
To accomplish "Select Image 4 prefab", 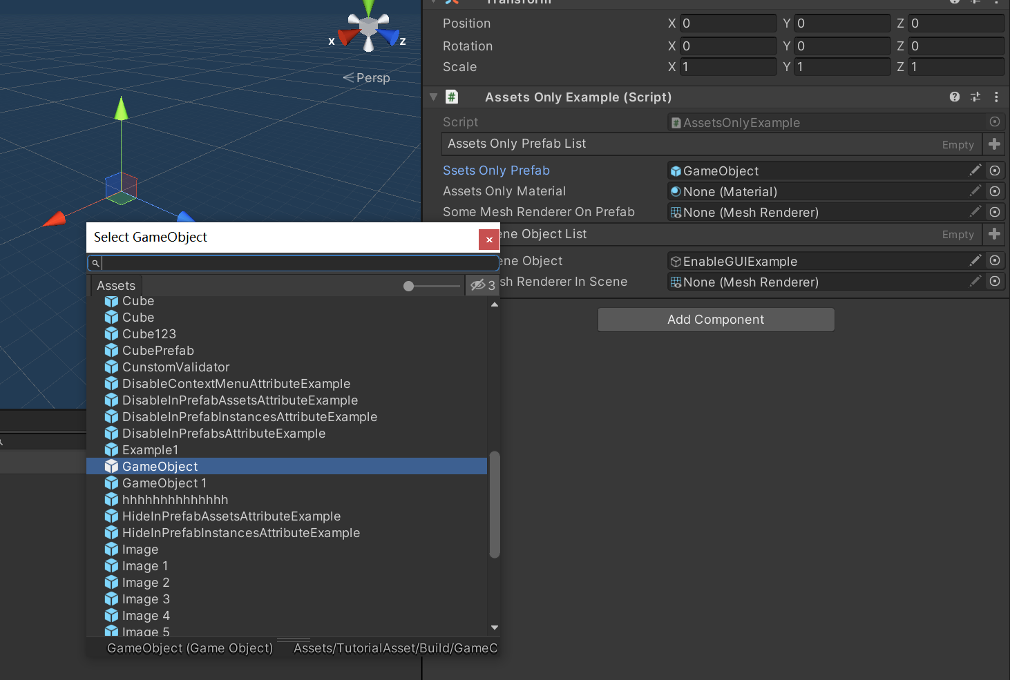I will (287, 616).
